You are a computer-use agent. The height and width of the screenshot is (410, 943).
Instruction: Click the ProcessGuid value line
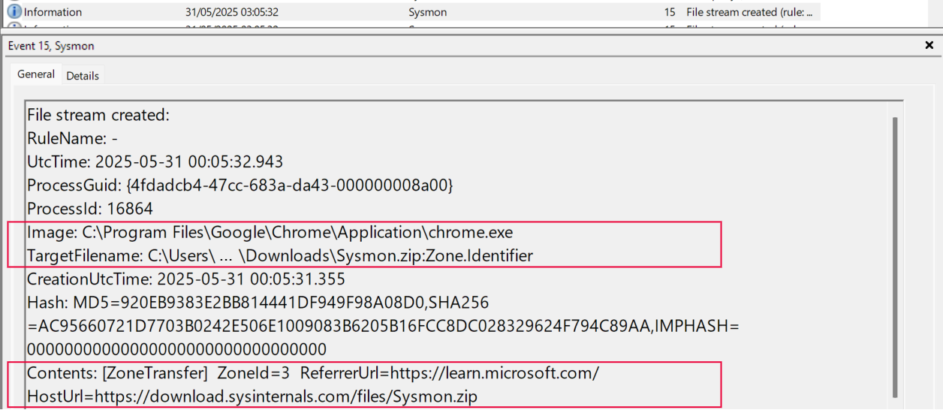click(x=240, y=185)
